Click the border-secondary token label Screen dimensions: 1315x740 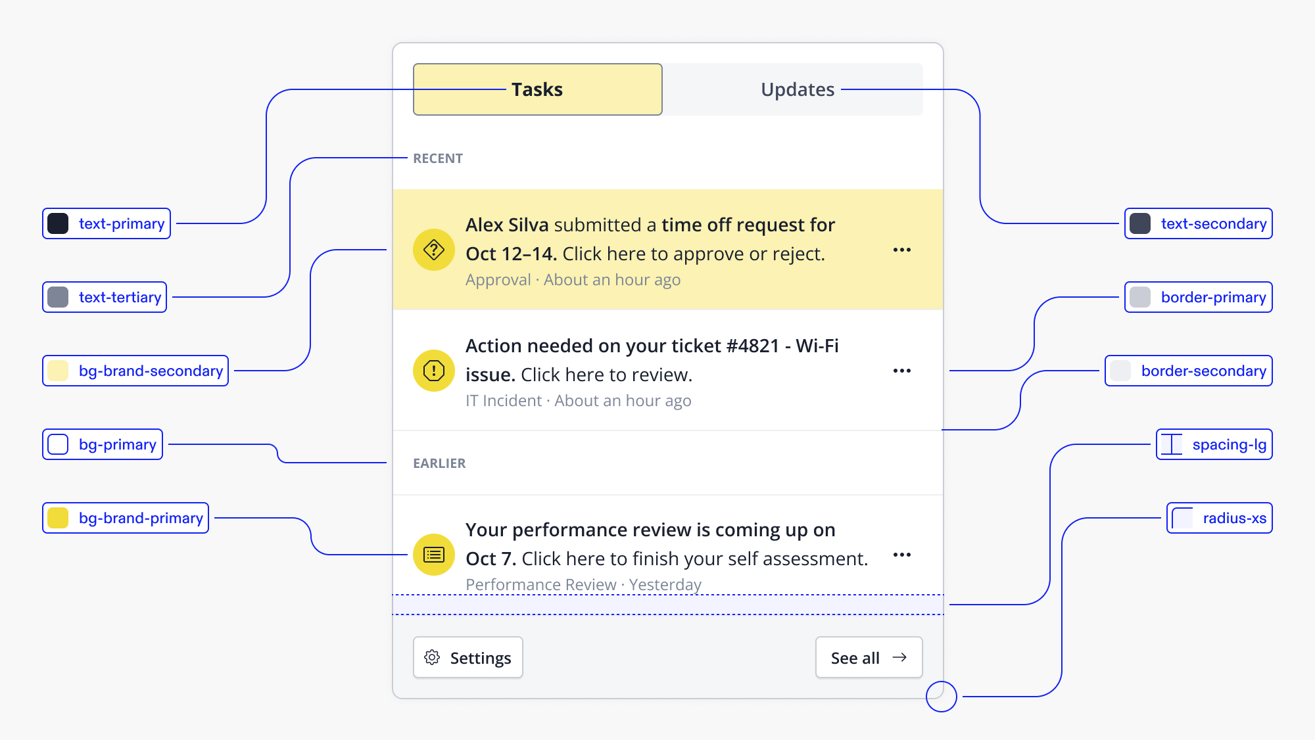point(1203,371)
